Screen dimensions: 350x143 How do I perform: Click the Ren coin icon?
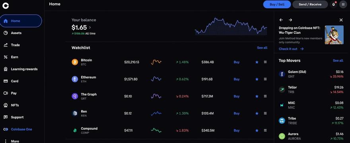click(75, 113)
